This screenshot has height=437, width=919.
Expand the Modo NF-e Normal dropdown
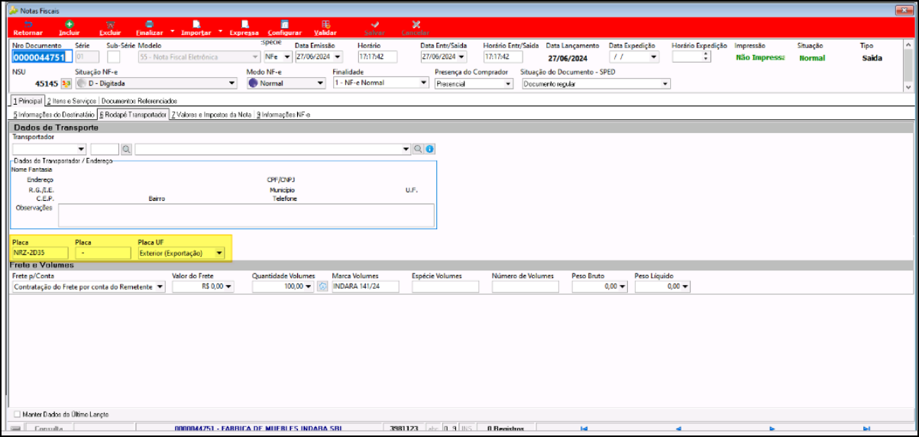pyautogui.click(x=320, y=83)
